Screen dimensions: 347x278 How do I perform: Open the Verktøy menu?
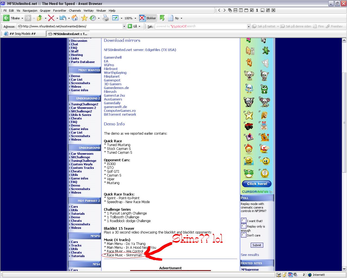tap(88, 11)
